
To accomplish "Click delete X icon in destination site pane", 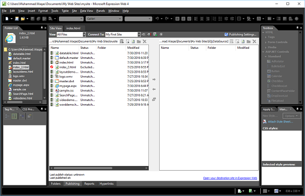I will pyautogui.click(x=254, y=41).
